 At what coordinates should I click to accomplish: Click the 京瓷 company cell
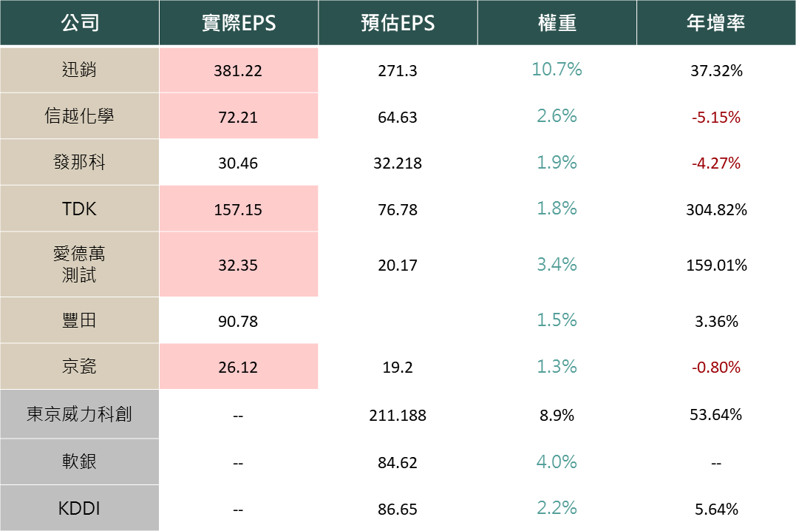pyautogui.click(x=79, y=366)
